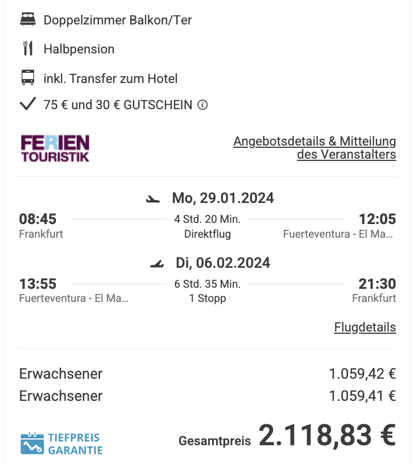Click the checkmark icon beside Gutschein
The width and height of the screenshot is (414, 464).
coord(27,104)
